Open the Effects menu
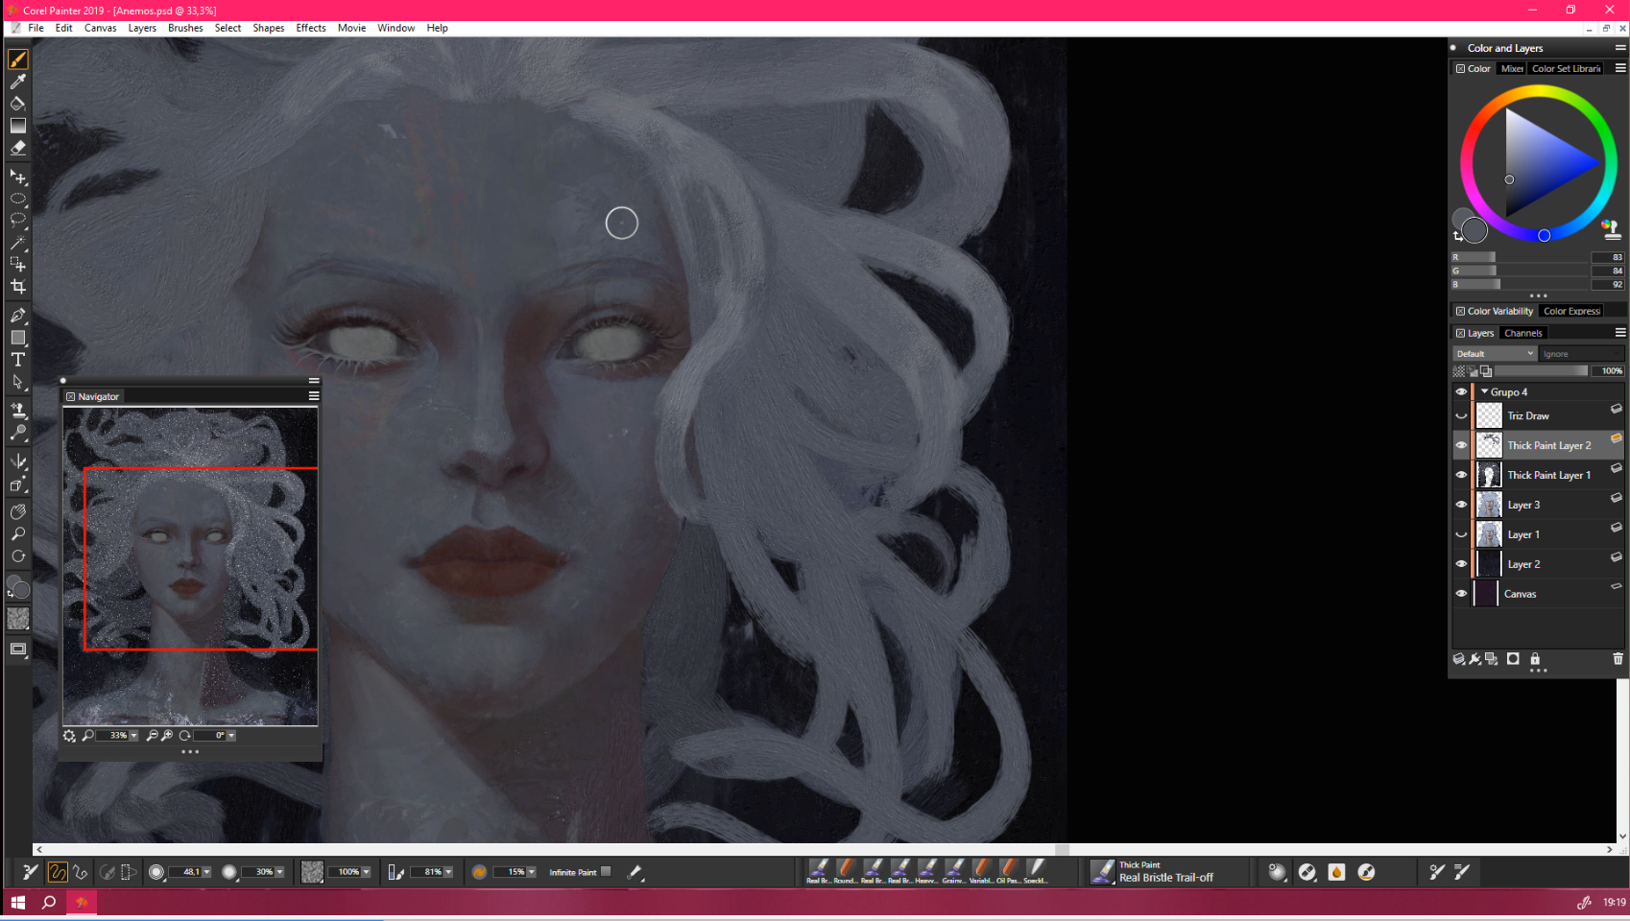Image resolution: width=1630 pixels, height=921 pixels. (x=311, y=28)
